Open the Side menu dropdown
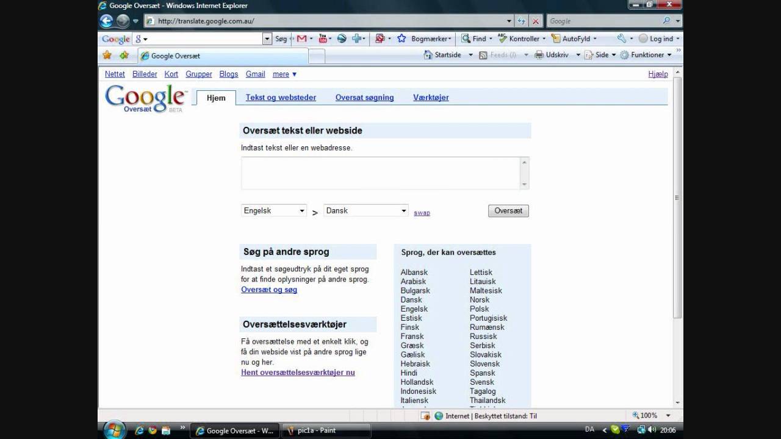 pyautogui.click(x=601, y=55)
